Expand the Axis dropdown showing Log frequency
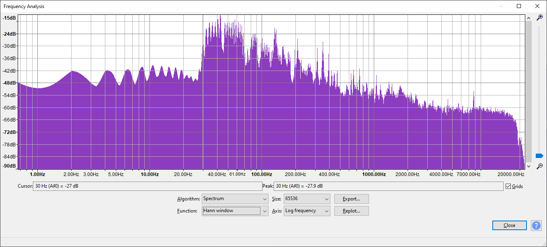 tap(307, 211)
